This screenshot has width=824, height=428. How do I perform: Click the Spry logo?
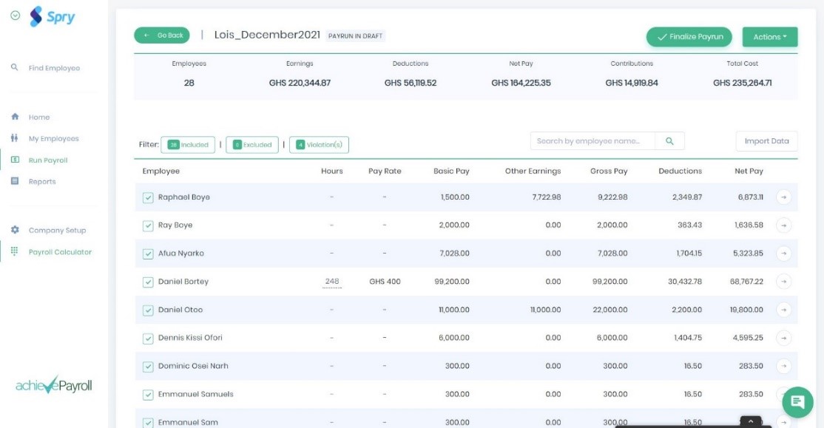[52, 16]
